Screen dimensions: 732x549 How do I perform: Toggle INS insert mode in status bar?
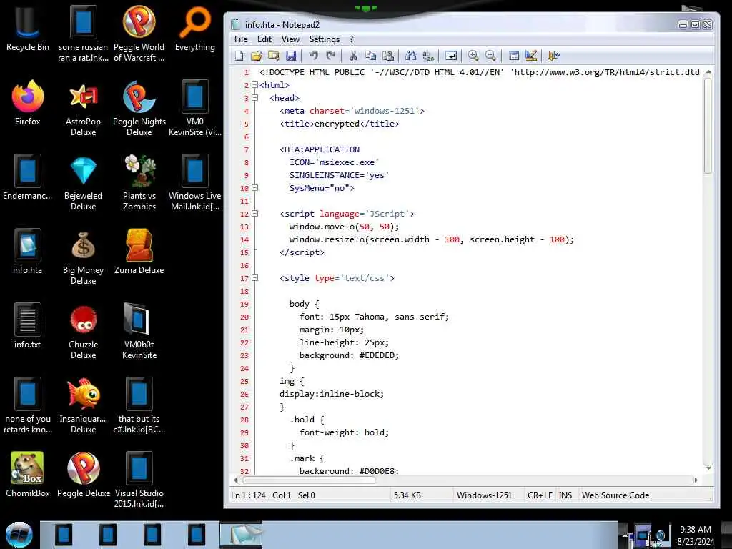pyautogui.click(x=565, y=495)
